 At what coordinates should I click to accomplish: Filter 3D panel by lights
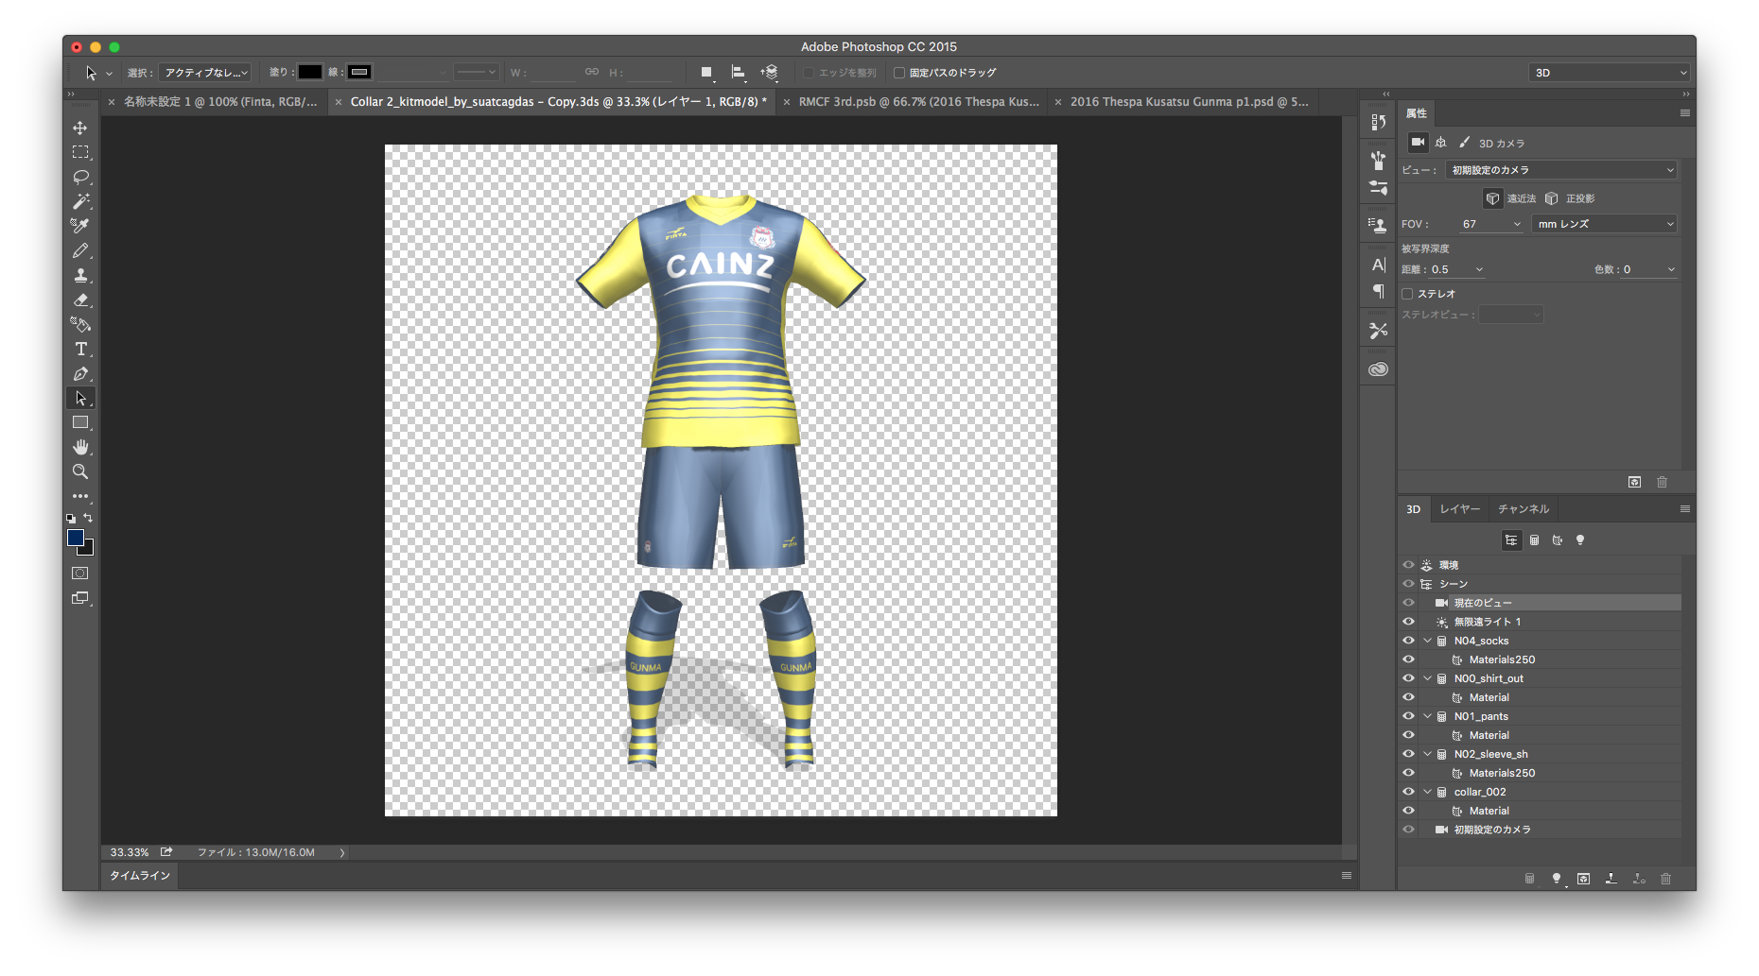pos(1580,540)
